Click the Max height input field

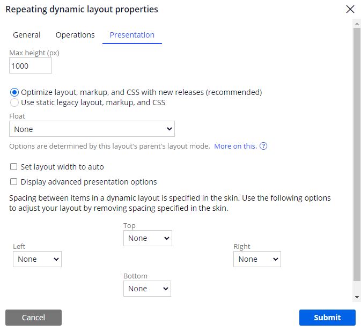31,66
